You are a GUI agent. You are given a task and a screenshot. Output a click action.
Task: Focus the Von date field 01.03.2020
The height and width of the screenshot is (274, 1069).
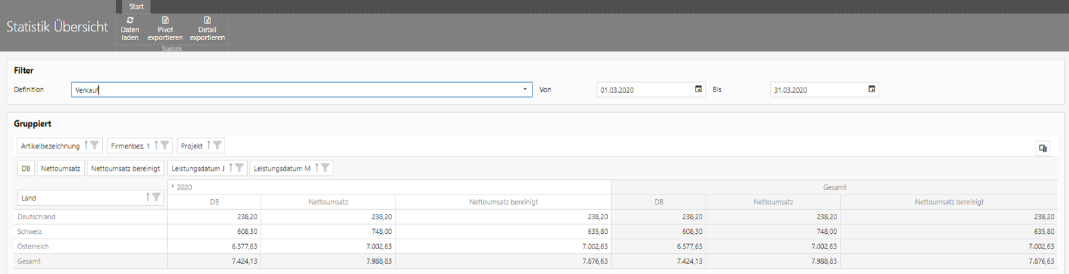pos(651,90)
